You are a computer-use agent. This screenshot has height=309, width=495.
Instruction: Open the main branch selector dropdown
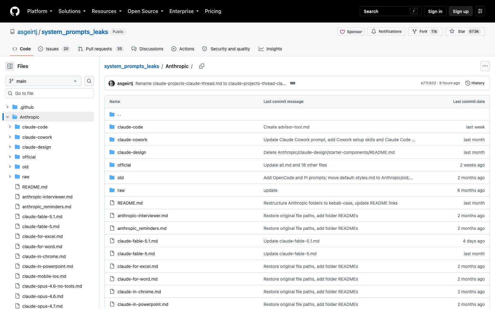[43, 81]
